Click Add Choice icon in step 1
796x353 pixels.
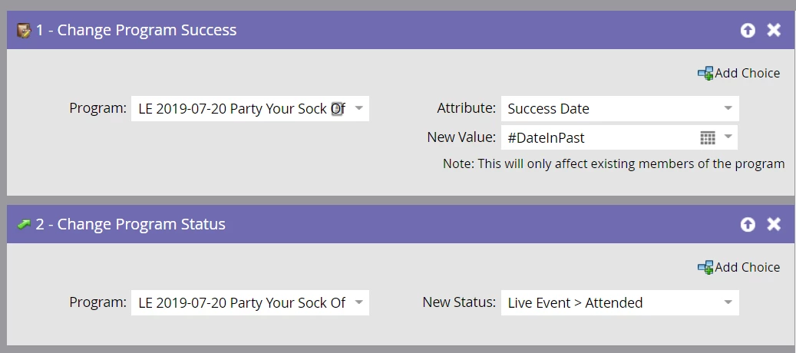tap(705, 73)
